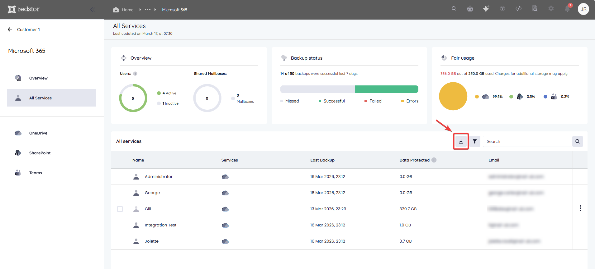
Task: Open the help question-mark icon
Action: pos(502,9)
